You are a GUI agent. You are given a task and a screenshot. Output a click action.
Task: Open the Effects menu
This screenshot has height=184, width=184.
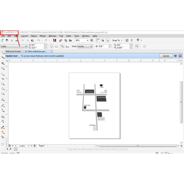(43, 36)
